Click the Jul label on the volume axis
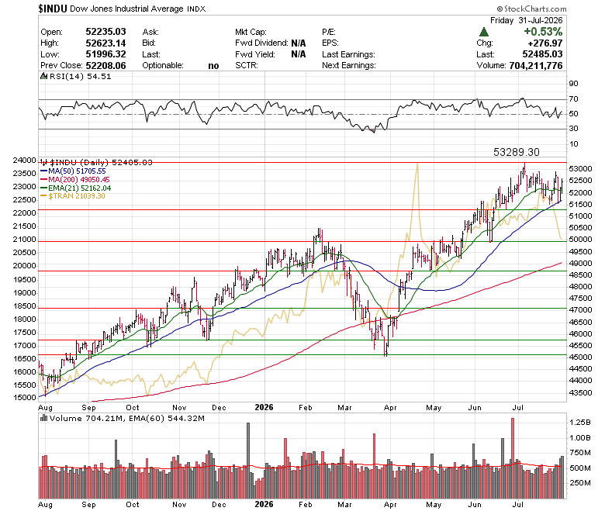Screen dimensions: 605x511 (518, 505)
